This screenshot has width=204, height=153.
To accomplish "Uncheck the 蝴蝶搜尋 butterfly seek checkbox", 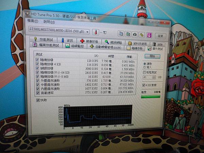I will (37, 68).
